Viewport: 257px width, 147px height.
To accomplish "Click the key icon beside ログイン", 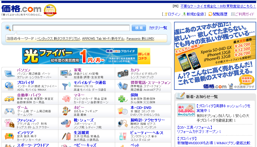I will pyautogui.click(x=166, y=14).
